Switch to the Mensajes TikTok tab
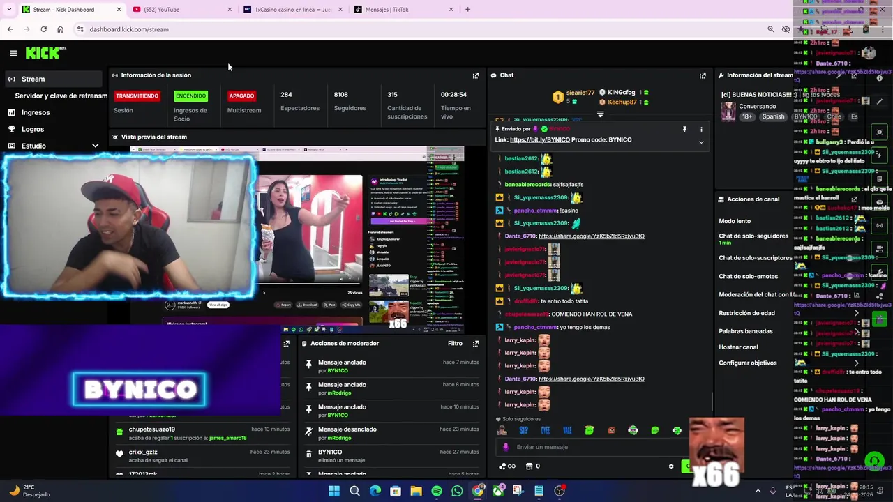Screen dimensions: 893x502 403,10
